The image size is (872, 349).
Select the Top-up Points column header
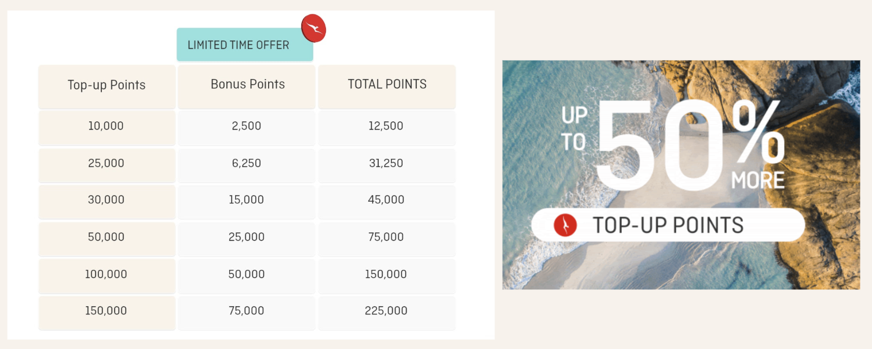pyautogui.click(x=107, y=86)
